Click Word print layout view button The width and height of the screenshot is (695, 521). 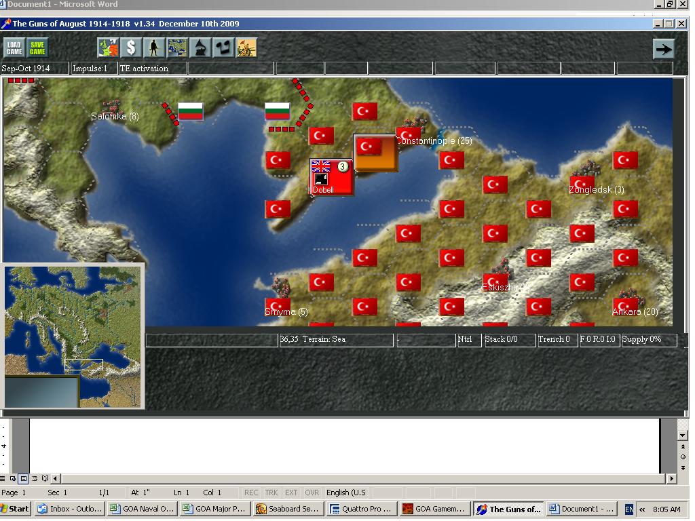(x=24, y=478)
